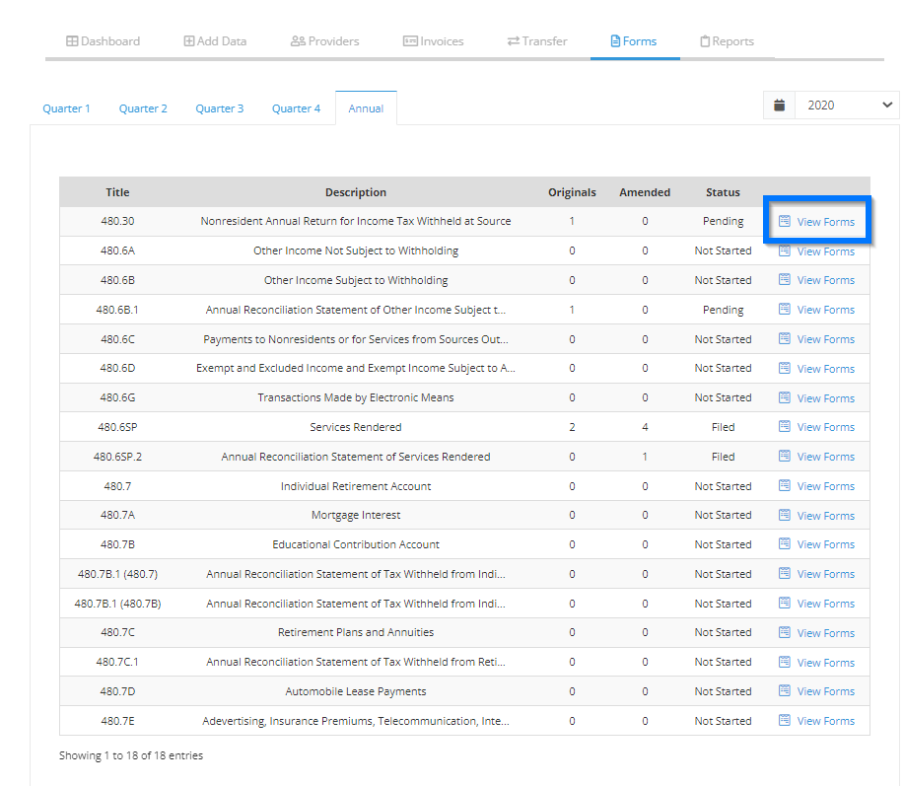Click form icon in the 480.7E row
This screenshot has height=786, width=904.
784,720
